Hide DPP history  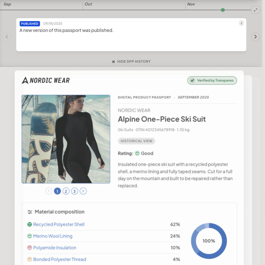pyautogui.click(x=131, y=62)
